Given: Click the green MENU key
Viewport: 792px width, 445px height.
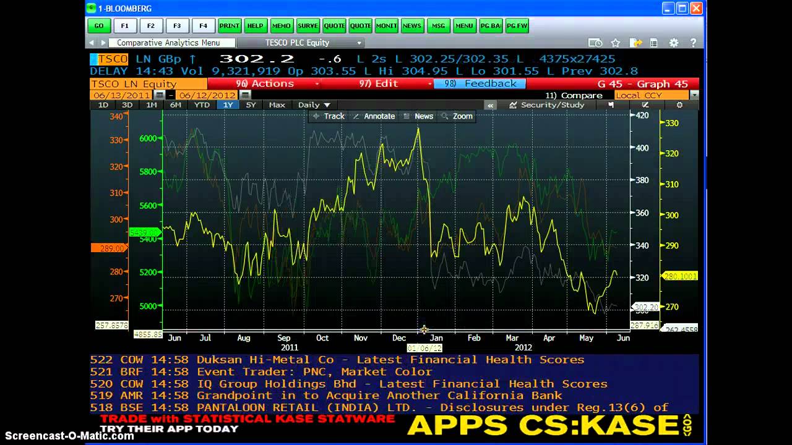Looking at the screenshot, I should pos(464,26).
